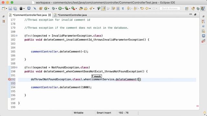Toggle Block Selection Mode icon
207x116 pixels.
pos(118,9)
